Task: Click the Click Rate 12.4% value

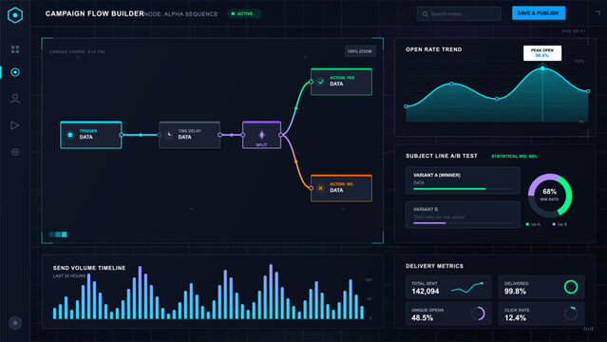Action: (515, 318)
